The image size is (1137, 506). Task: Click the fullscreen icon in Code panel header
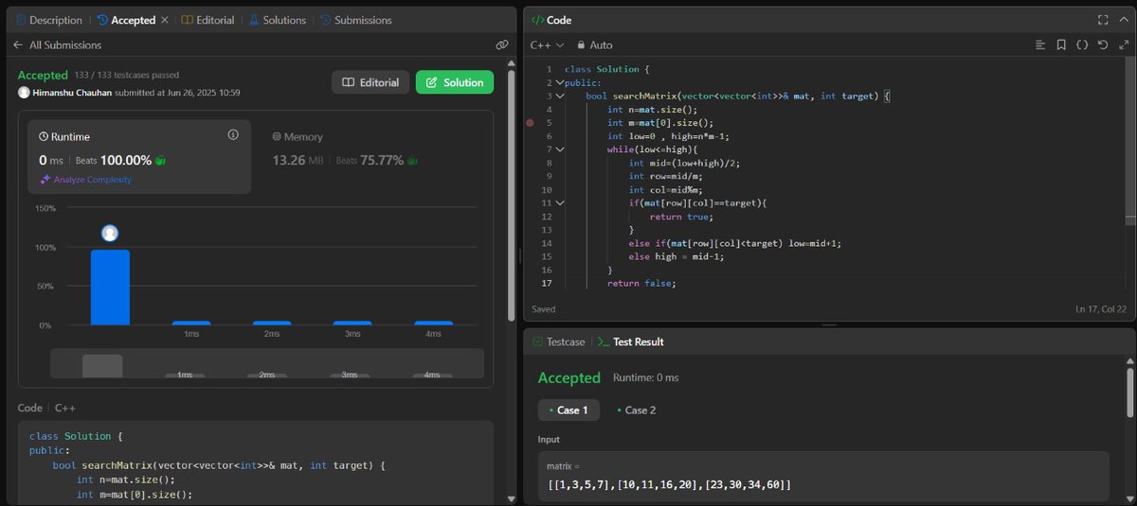(1103, 20)
